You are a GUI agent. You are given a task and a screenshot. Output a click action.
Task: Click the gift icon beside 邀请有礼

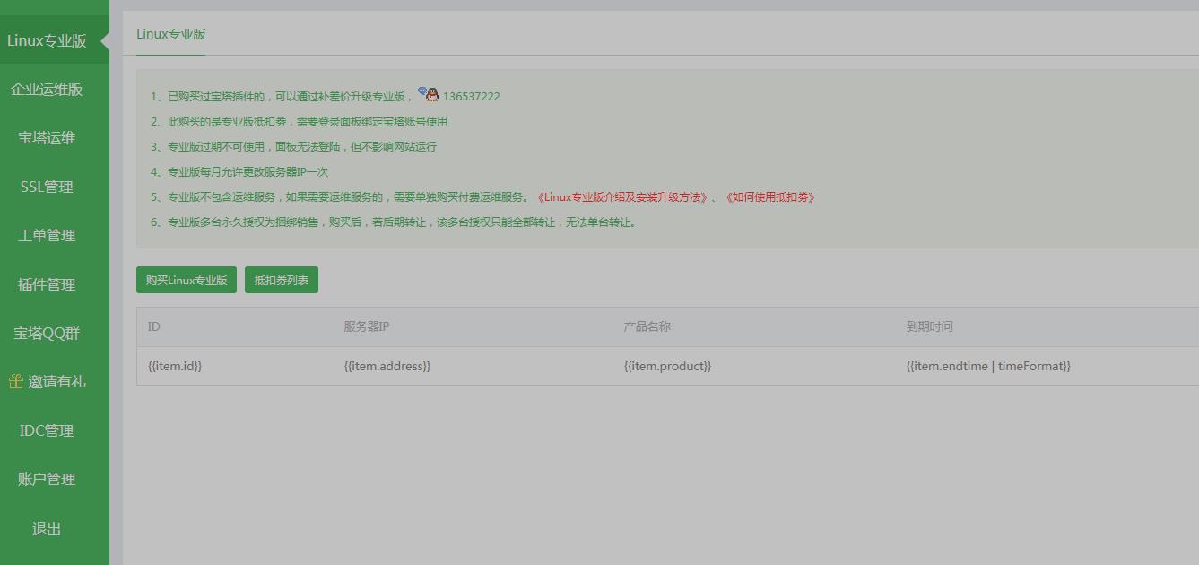pyautogui.click(x=16, y=381)
